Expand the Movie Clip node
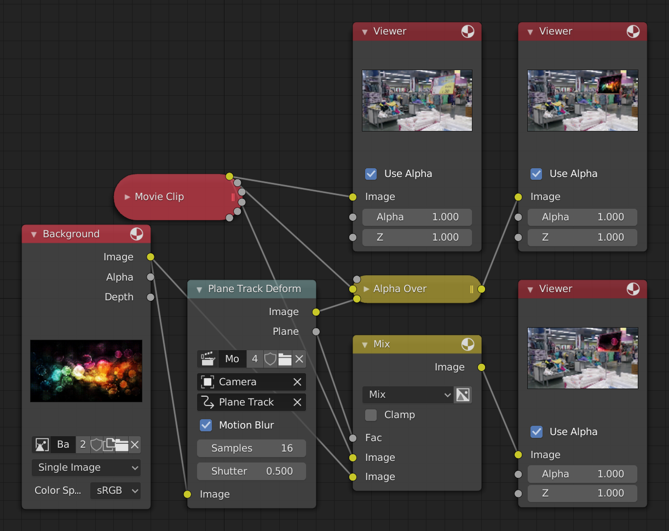 click(x=127, y=197)
